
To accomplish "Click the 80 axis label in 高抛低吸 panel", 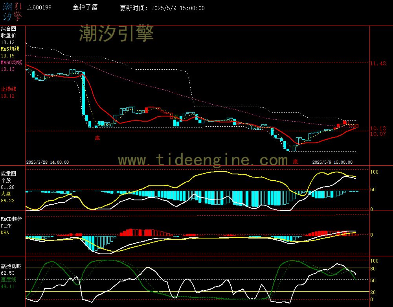I will click(373, 269).
